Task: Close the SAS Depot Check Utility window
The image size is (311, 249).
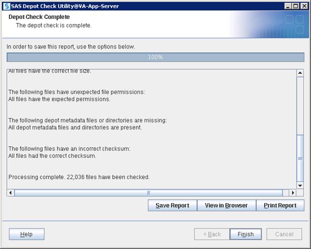Action: coord(304,6)
